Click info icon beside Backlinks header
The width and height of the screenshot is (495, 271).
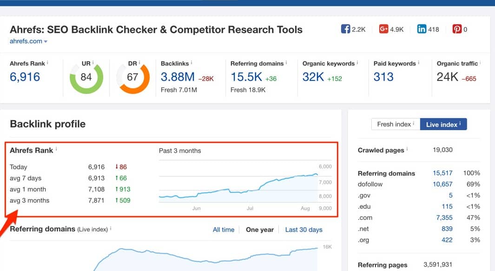point(191,63)
